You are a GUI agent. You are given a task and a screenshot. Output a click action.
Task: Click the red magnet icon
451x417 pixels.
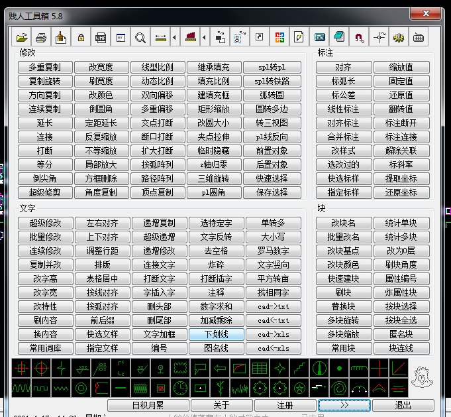359,37
